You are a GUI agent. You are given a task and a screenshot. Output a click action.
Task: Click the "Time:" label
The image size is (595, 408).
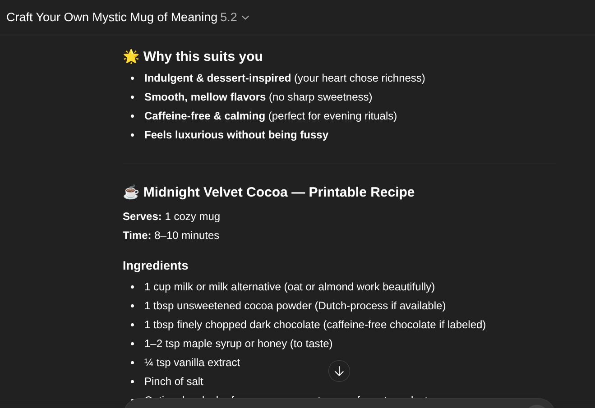pyautogui.click(x=137, y=235)
